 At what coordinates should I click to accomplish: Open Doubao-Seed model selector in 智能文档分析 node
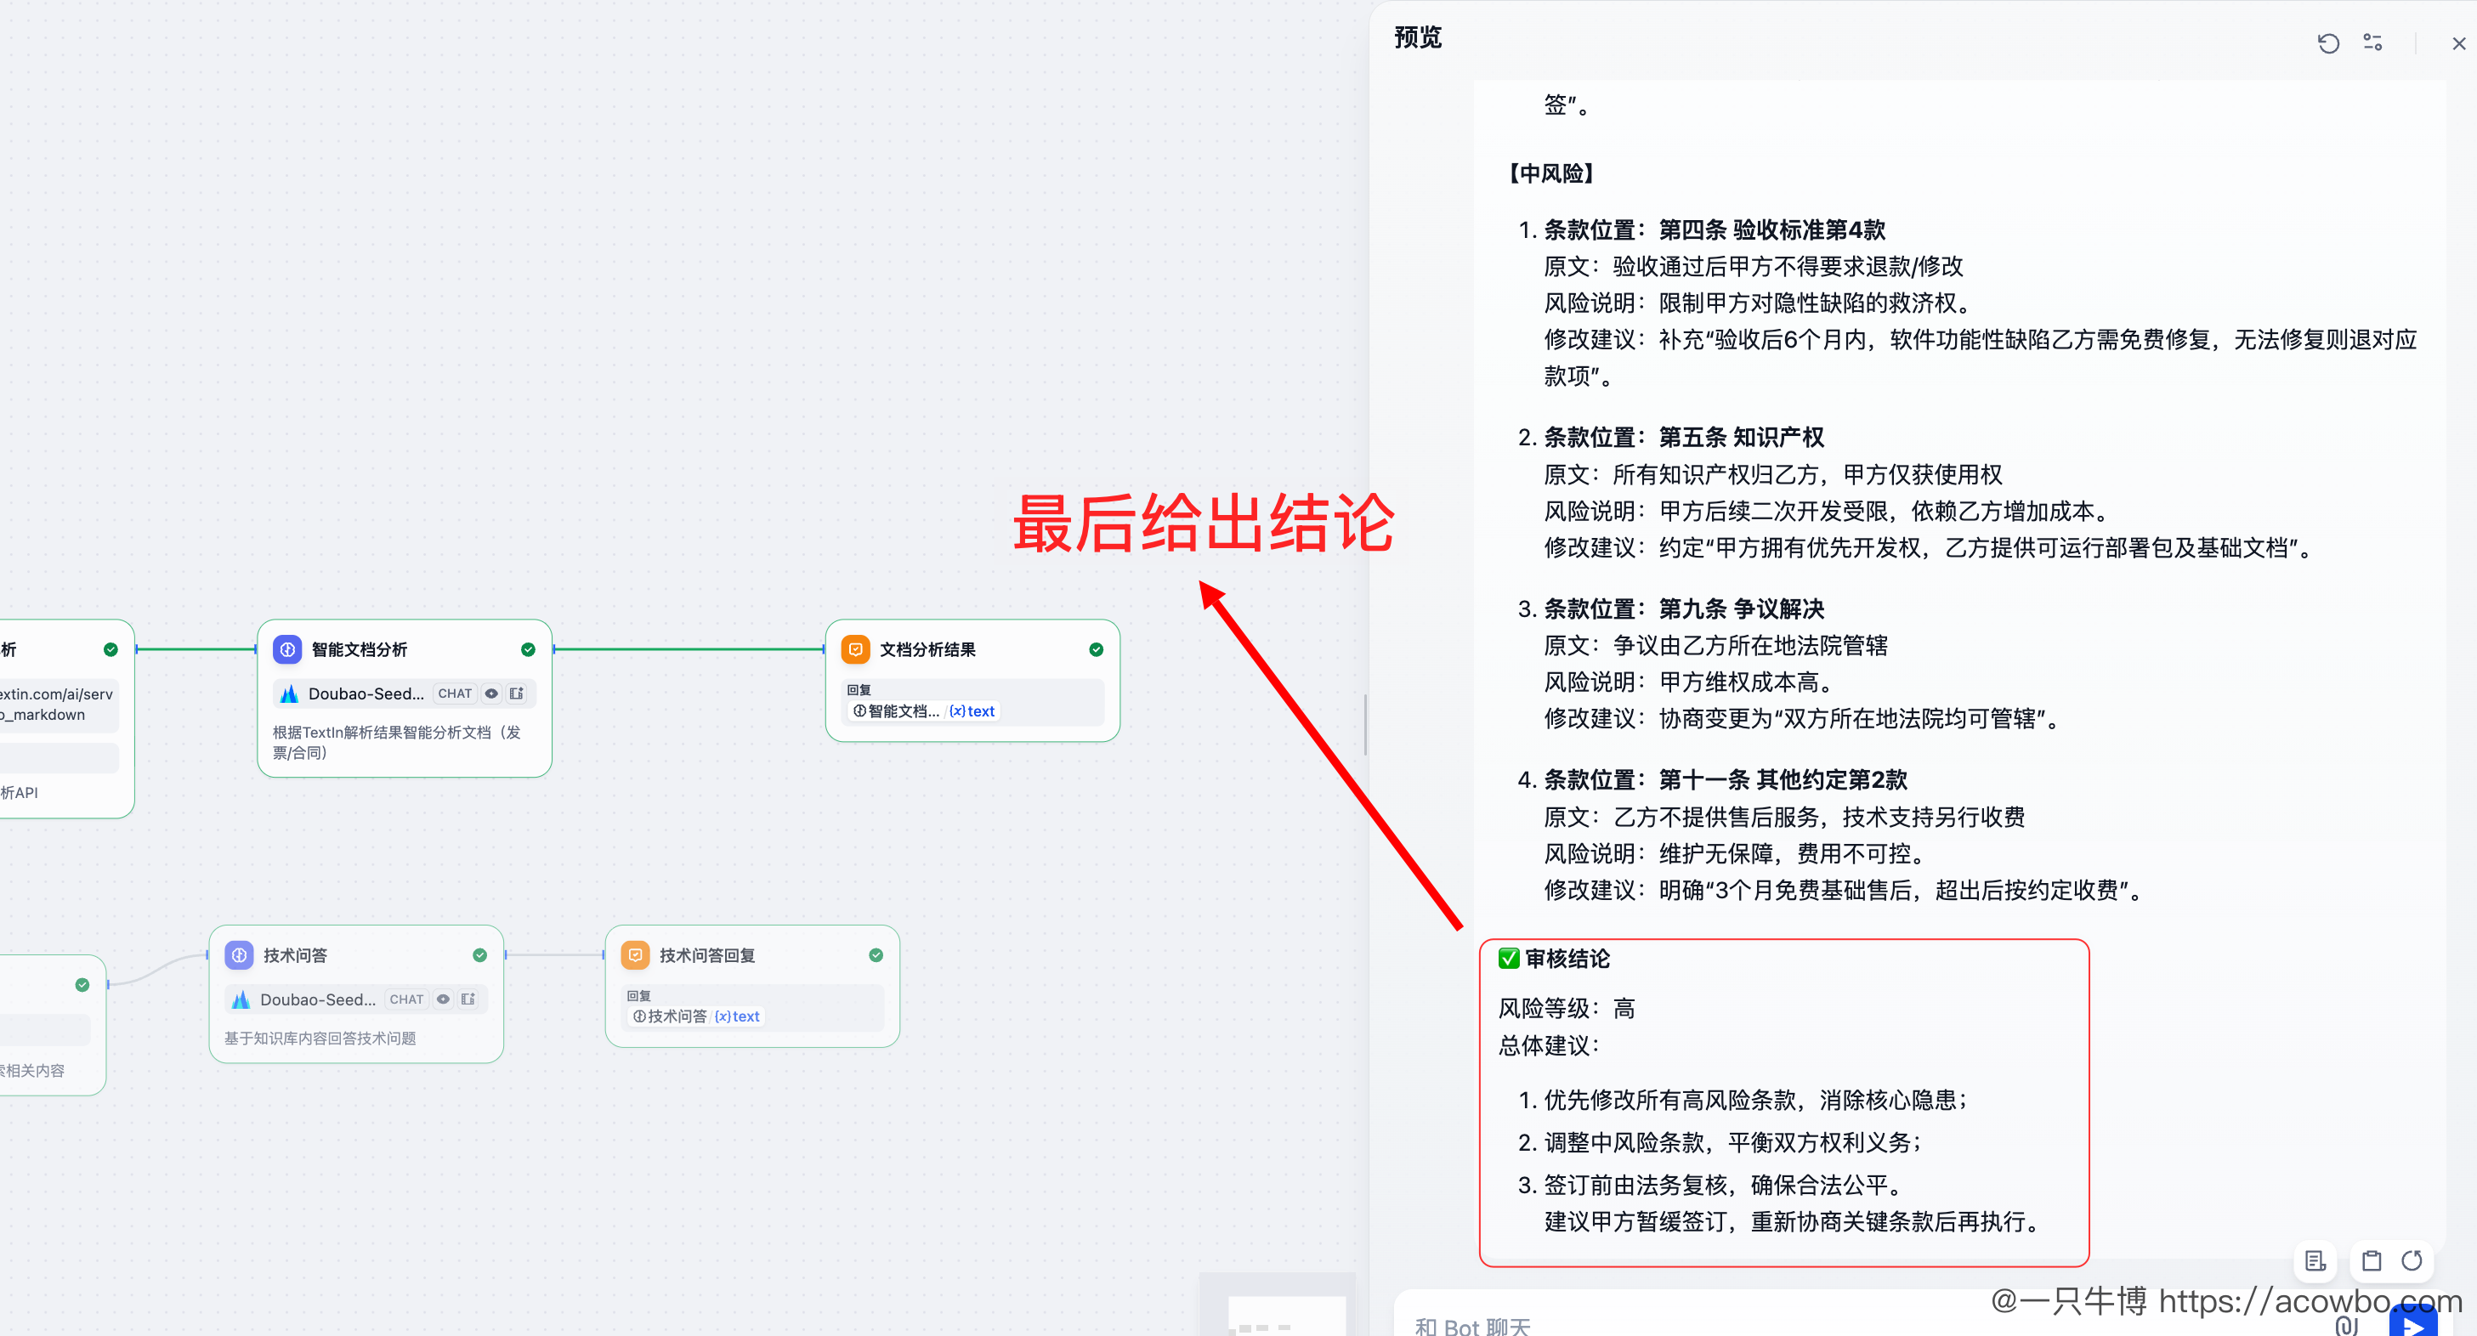tap(366, 693)
